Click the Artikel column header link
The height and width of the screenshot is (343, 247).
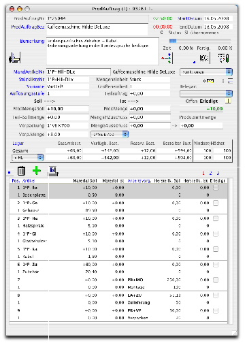[29, 181]
